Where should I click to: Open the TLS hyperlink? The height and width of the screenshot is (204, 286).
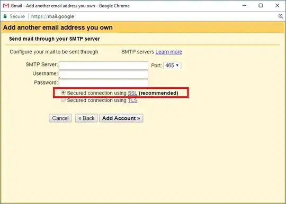pos(132,100)
